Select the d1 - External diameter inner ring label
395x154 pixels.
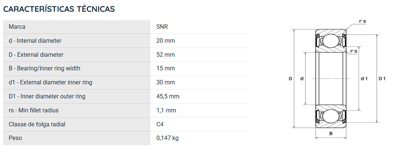pos(50,82)
